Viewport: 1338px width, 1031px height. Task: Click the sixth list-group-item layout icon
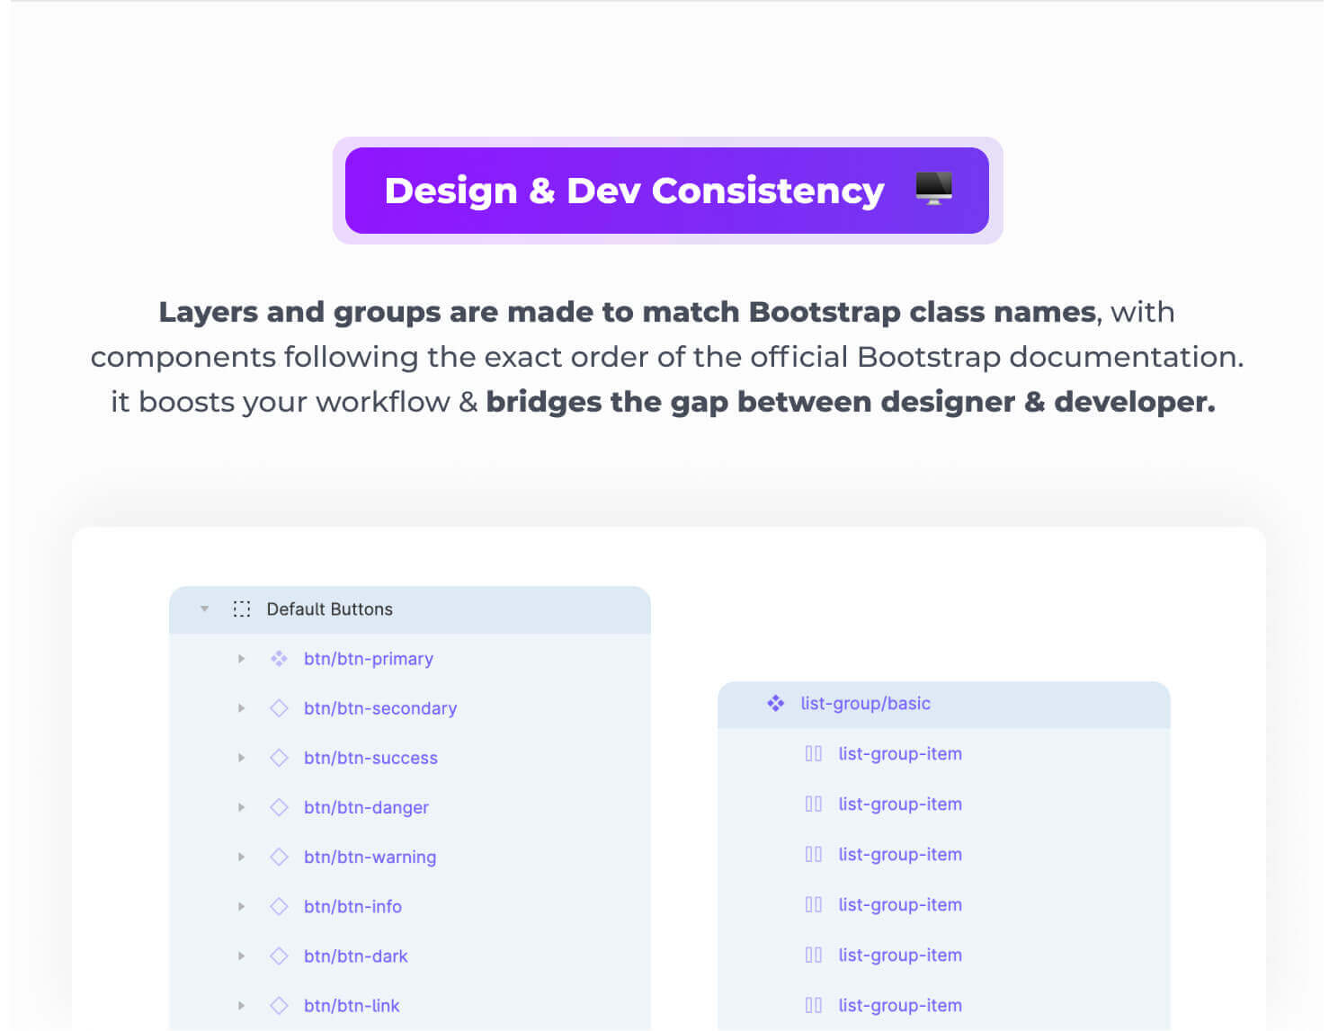point(813,1005)
